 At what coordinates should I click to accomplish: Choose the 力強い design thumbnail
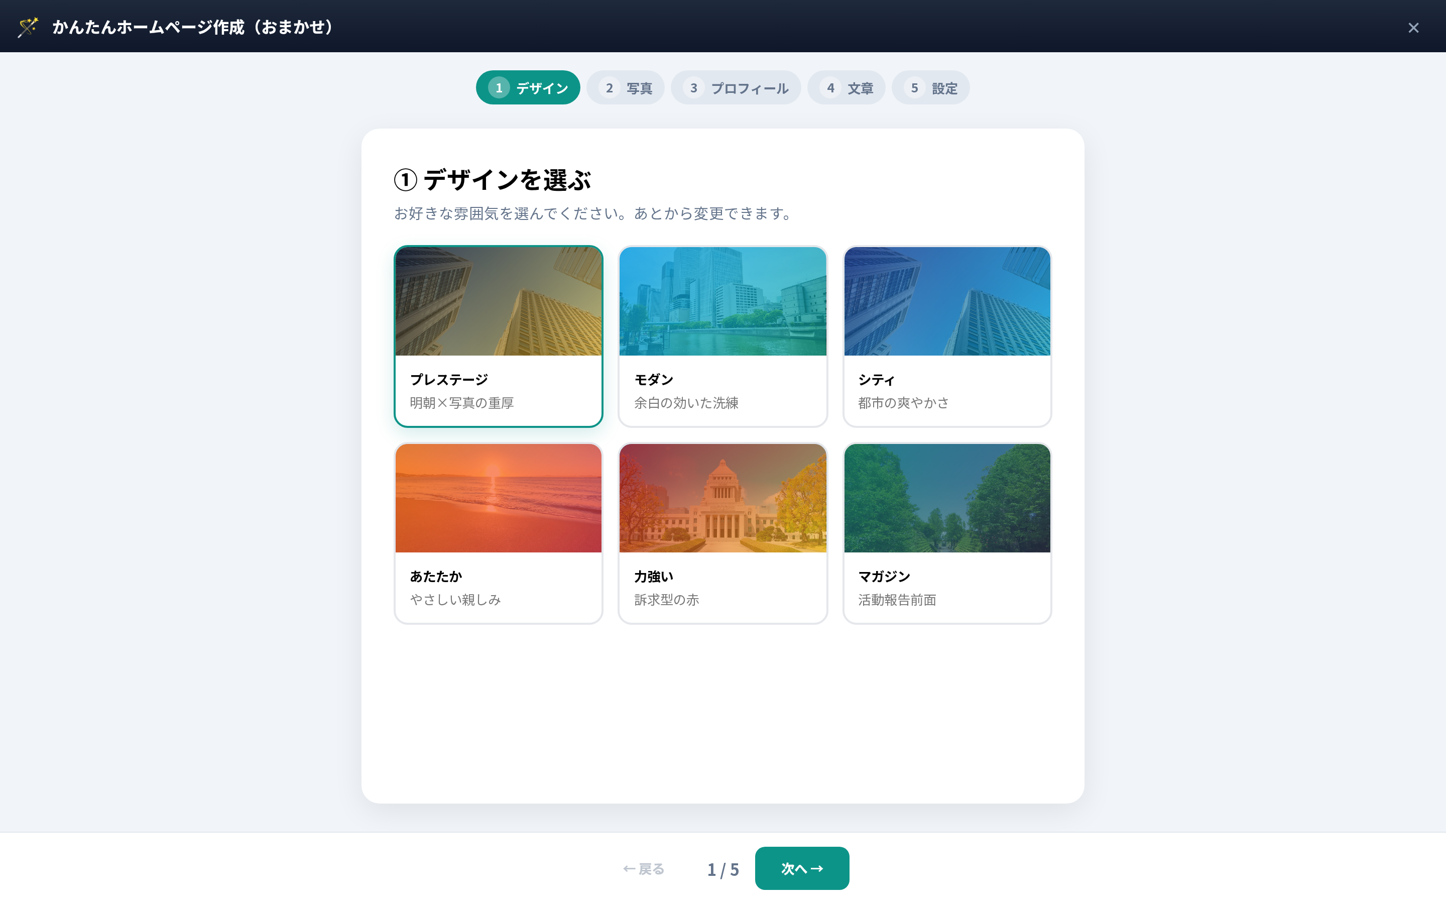coord(722,498)
